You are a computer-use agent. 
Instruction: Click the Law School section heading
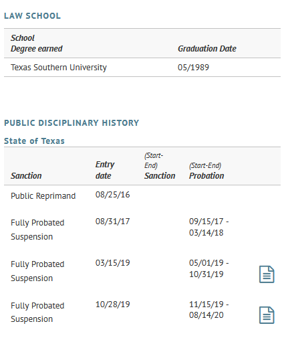click(32, 16)
